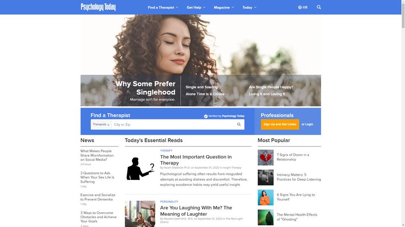Open the Today menu
Image resolution: width=405 pixels, height=227 pixels.
[249, 8]
